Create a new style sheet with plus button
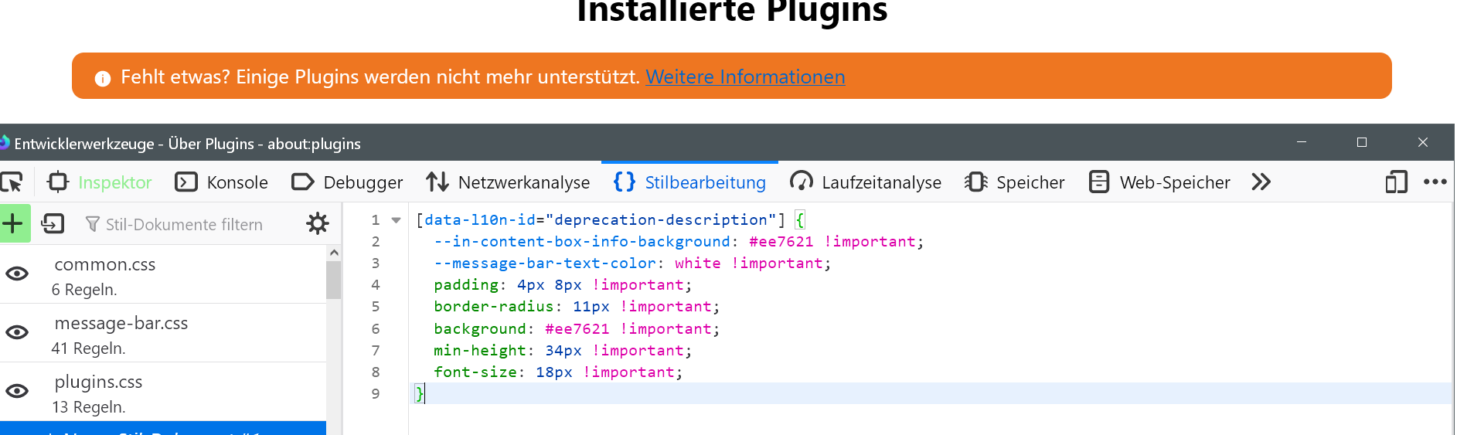Image resolution: width=1474 pixels, height=435 pixels. 13,224
